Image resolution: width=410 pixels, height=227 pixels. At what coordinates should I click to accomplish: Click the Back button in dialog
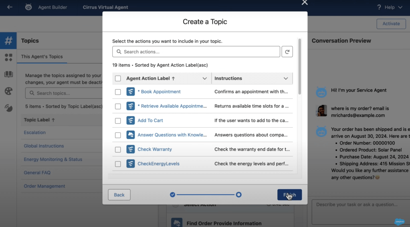(119, 195)
